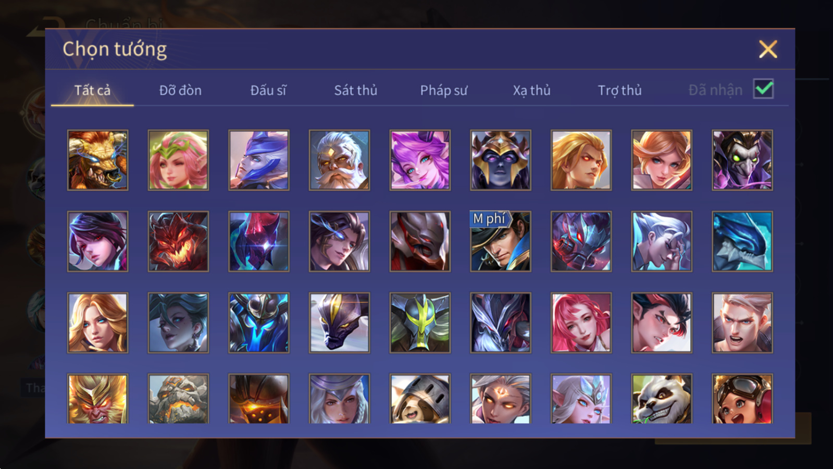Image resolution: width=833 pixels, height=469 pixels.
Task: Select the Tất cả tab
Action: pos(92,90)
